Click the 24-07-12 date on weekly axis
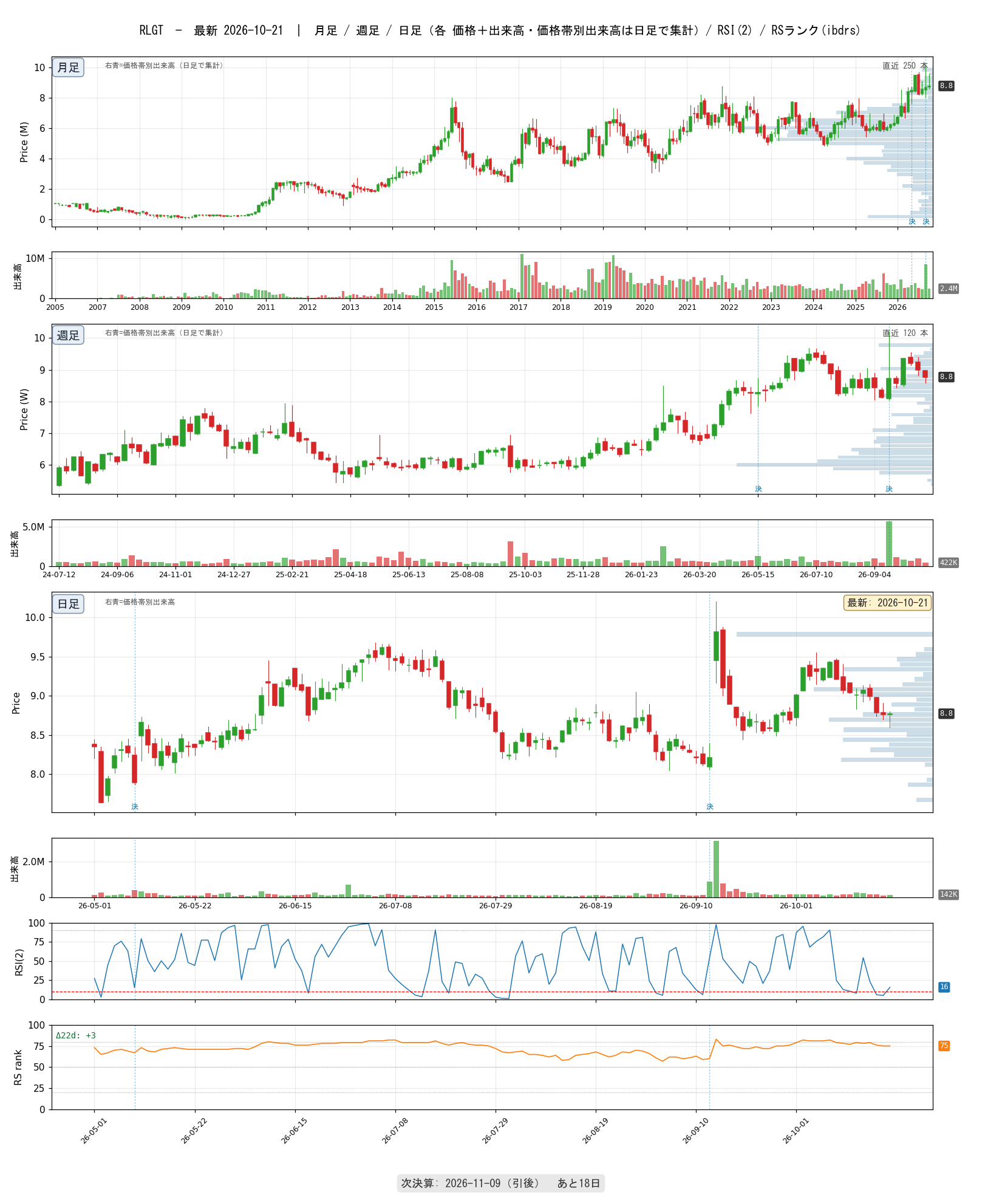The image size is (1002, 1203). tap(59, 574)
